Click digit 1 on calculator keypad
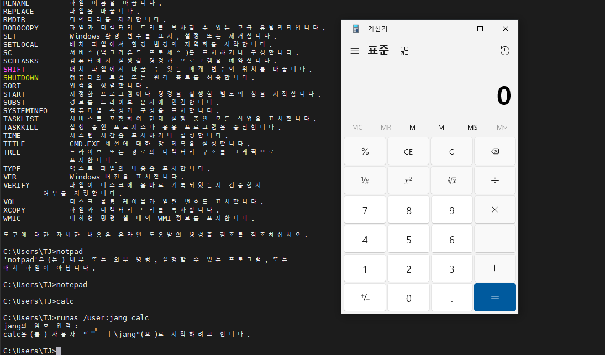Screen dimensions: 605x355 (365, 268)
